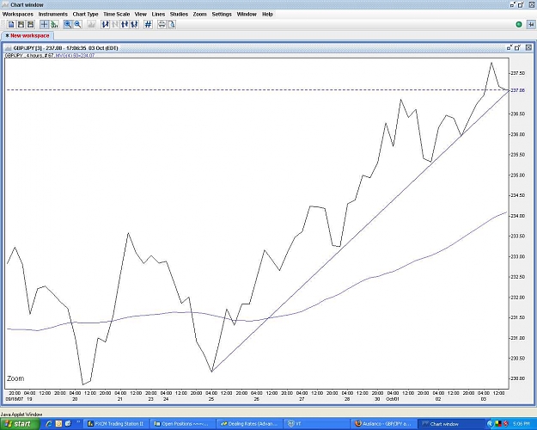
Task: Switch to Auslanco GBP/JPY Firefox taskbar item
Action: click(x=385, y=424)
